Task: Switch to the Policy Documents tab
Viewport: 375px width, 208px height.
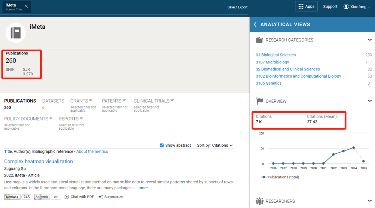Action: [x=26, y=119]
